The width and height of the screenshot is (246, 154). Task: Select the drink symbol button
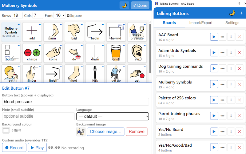tap(116, 53)
